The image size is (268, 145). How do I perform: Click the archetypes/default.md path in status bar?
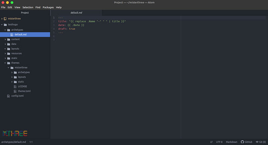pyautogui.click(x=13, y=142)
